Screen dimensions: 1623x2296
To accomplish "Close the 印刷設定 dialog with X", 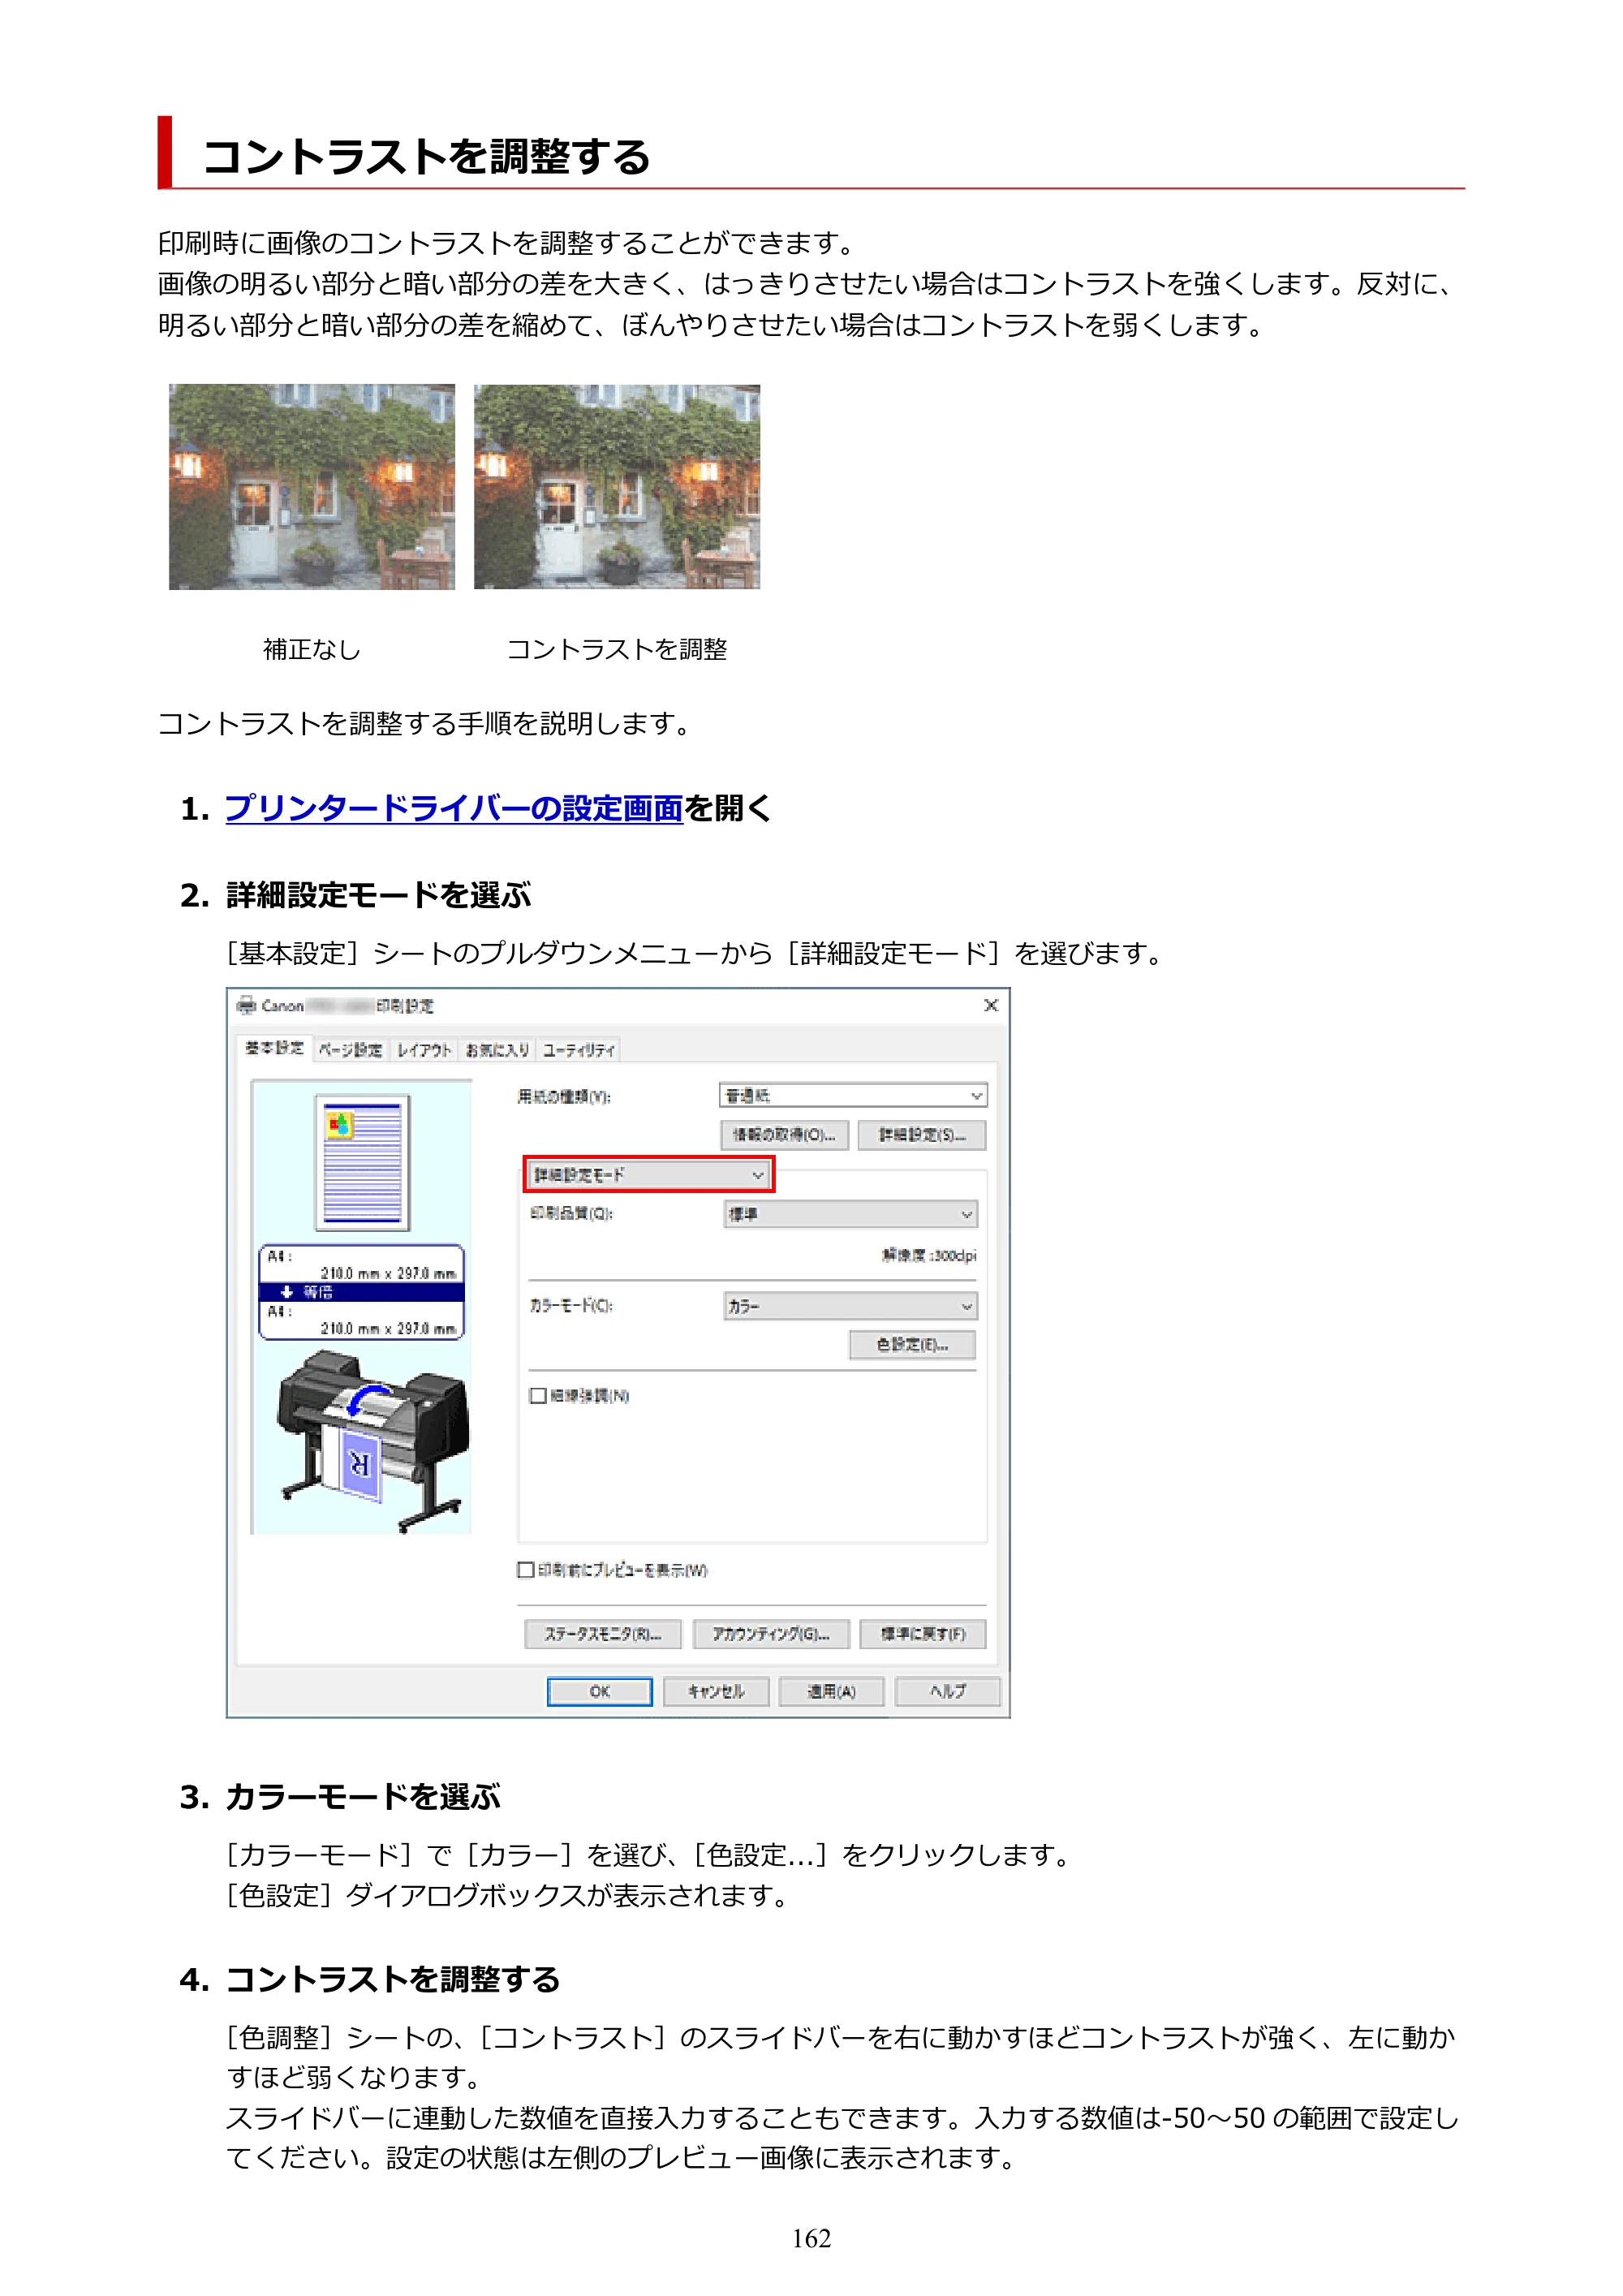I will [990, 1005].
